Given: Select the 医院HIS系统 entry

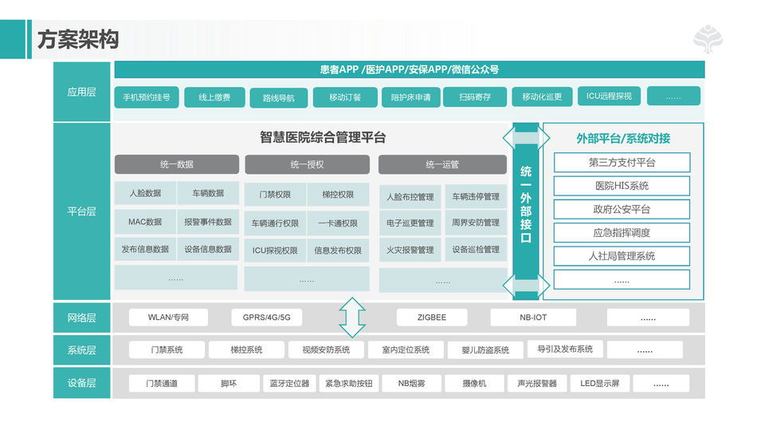Looking at the screenshot, I should point(622,186).
